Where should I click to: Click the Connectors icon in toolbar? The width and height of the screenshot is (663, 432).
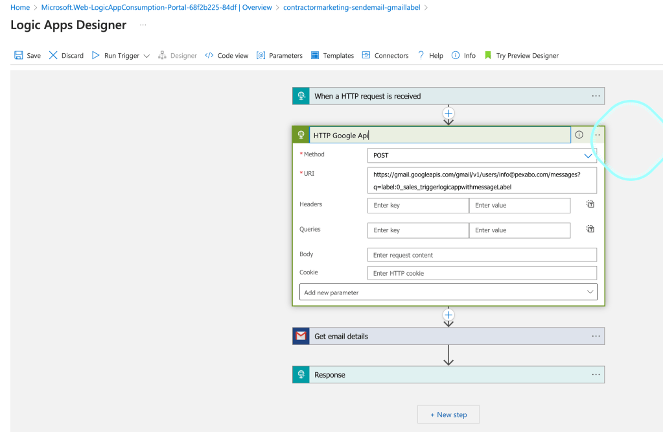(x=366, y=55)
